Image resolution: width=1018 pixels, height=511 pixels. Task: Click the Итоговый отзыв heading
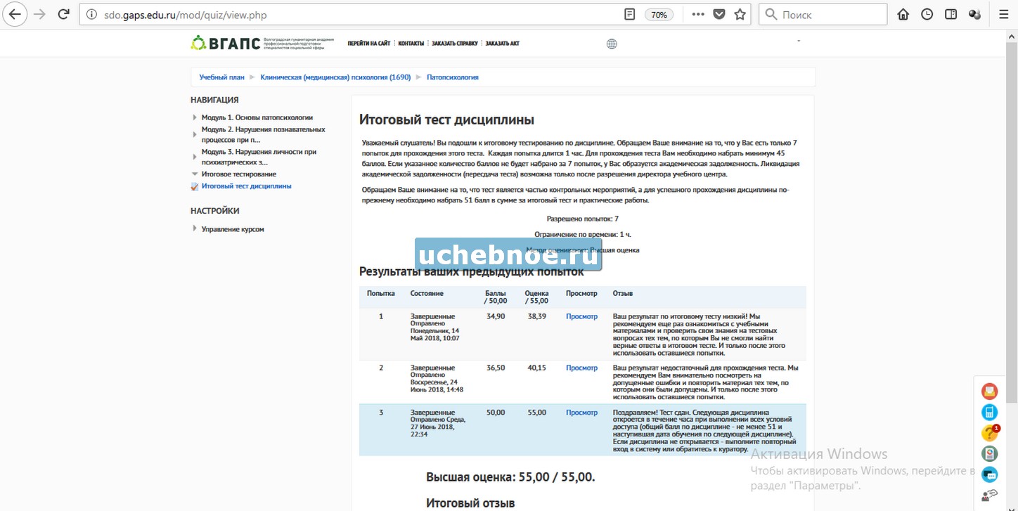[x=470, y=503]
